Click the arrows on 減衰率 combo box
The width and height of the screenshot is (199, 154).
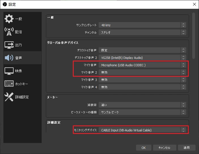(x=183, y=105)
